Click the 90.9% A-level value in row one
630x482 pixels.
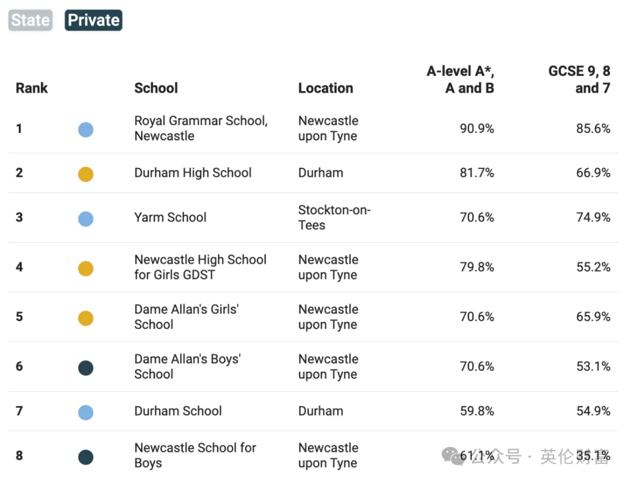click(x=477, y=128)
